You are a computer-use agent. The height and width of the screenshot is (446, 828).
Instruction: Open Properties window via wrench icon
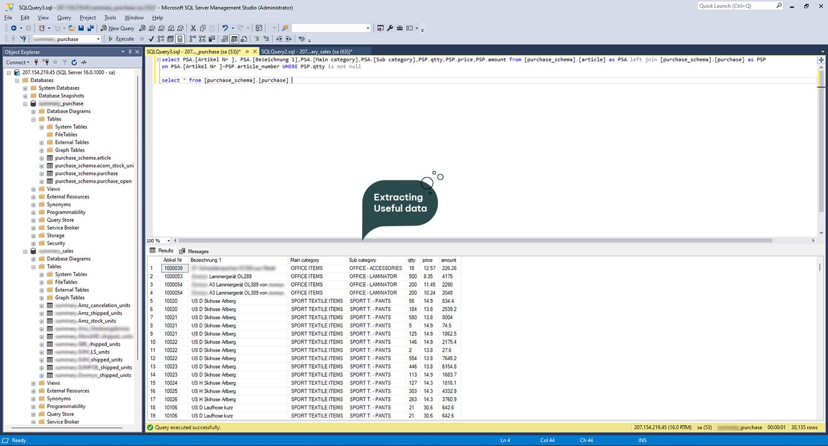[390, 28]
